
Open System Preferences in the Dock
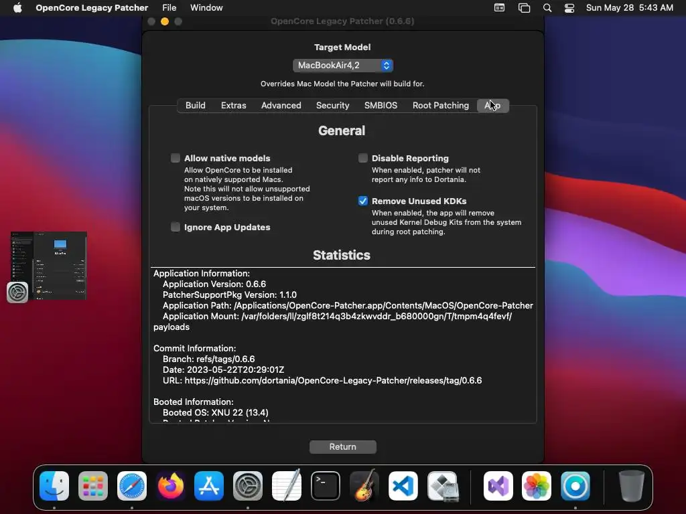coord(248,486)
